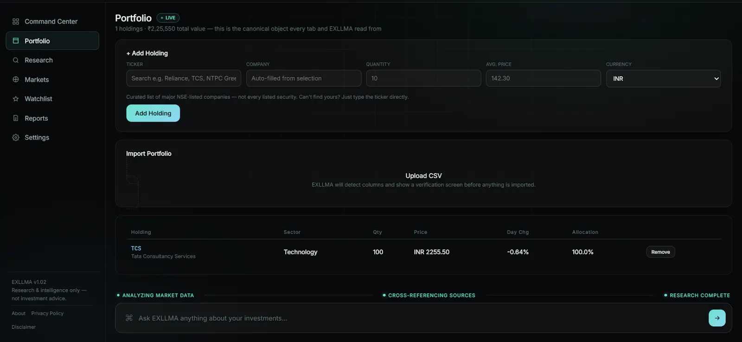Open the Markets page
742x342 pixels.
[52, 79]
